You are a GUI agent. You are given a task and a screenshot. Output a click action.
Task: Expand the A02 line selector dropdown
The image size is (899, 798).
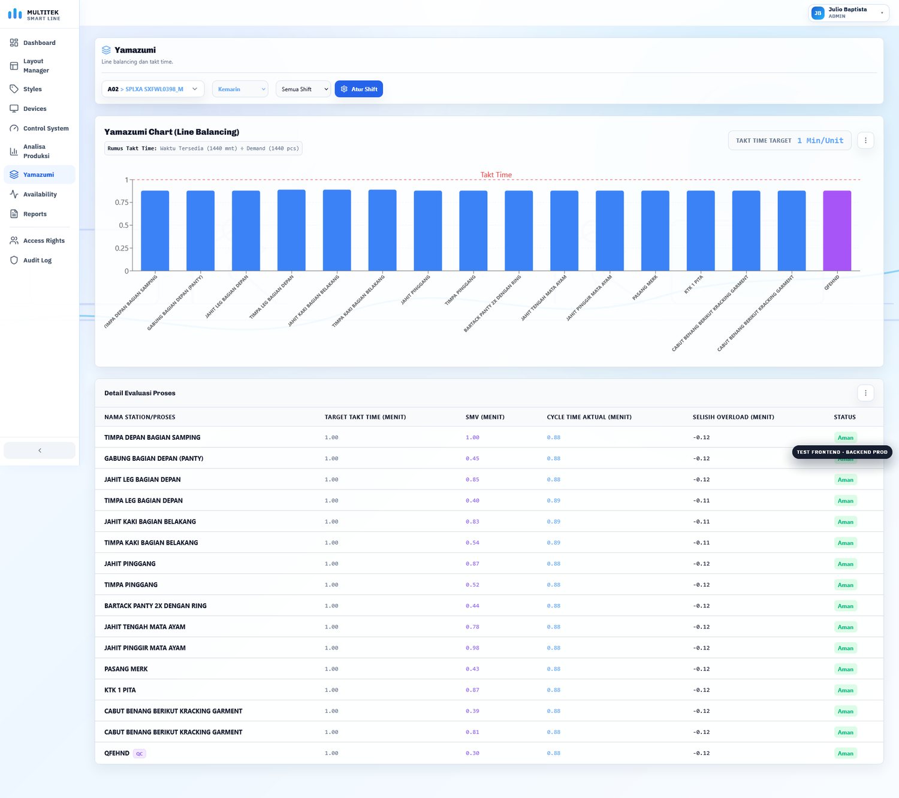click(153, 89)
